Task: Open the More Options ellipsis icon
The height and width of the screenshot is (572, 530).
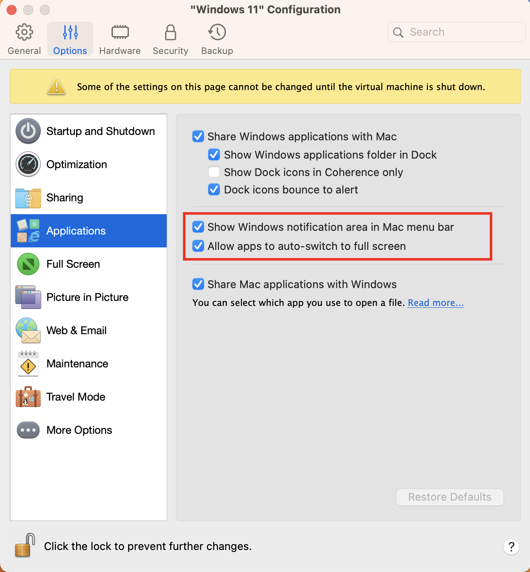Action: [28, 430]
